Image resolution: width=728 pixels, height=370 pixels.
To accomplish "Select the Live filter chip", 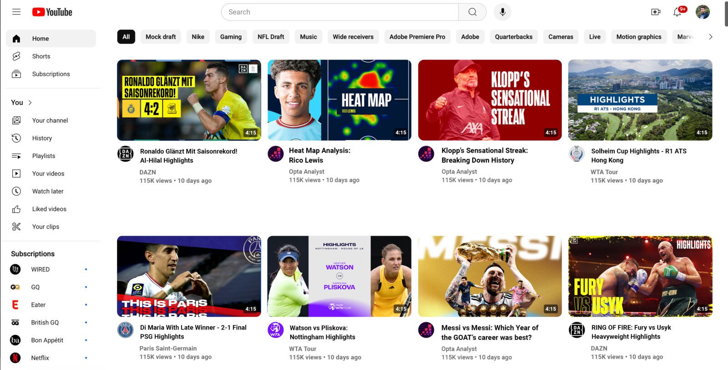I will point(595,37).
